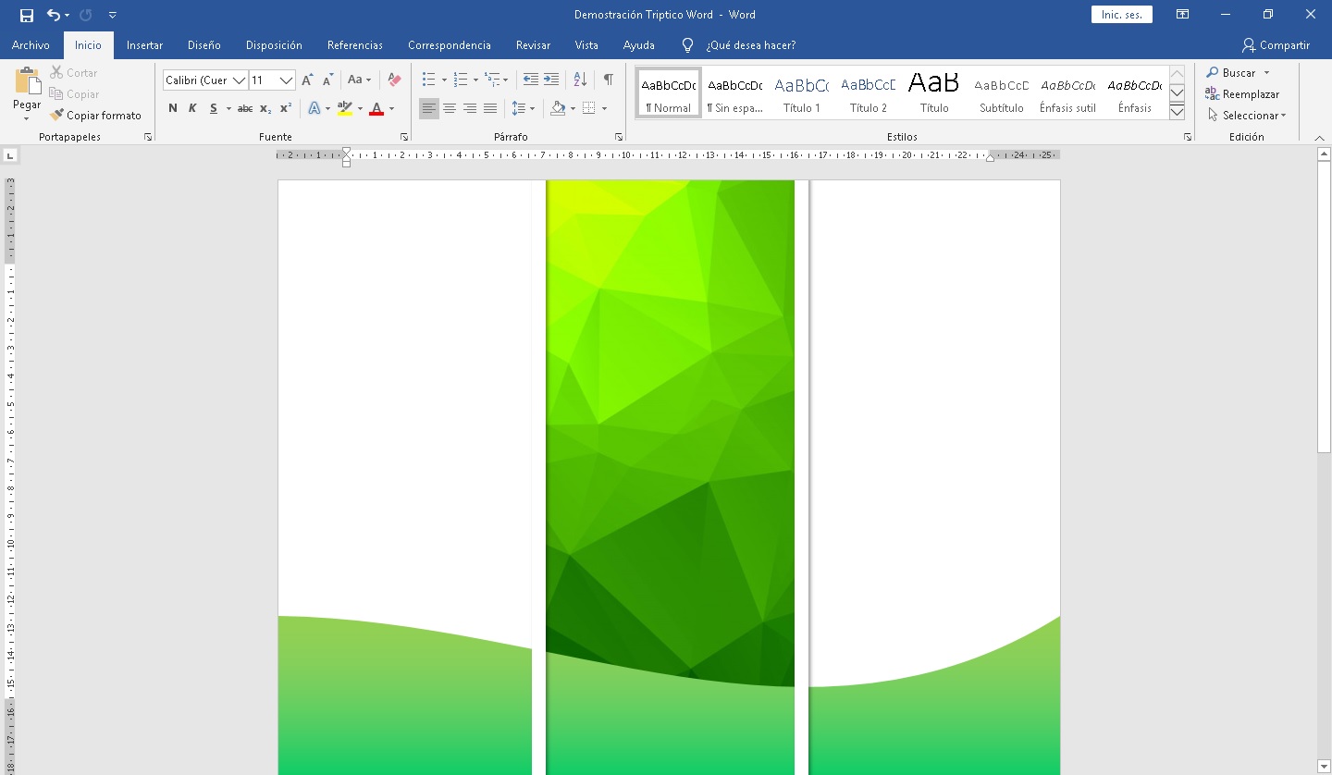
Task: Align text left
Action: click(429, 108)
